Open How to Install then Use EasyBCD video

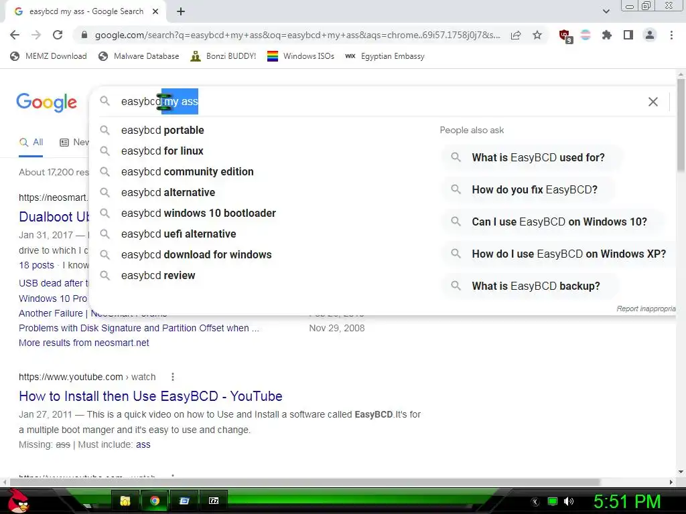pyautogui.click(x=151, y=396)
